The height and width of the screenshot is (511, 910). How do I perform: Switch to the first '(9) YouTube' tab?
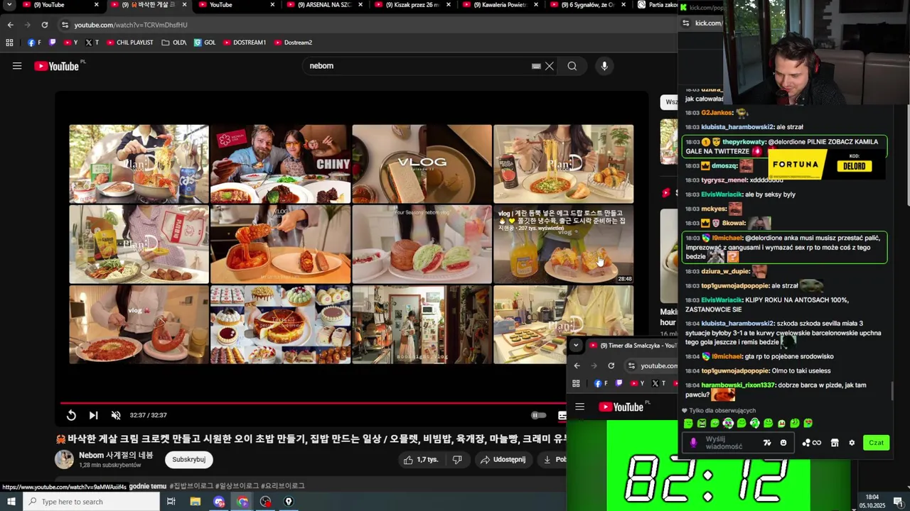click(55, 5)
